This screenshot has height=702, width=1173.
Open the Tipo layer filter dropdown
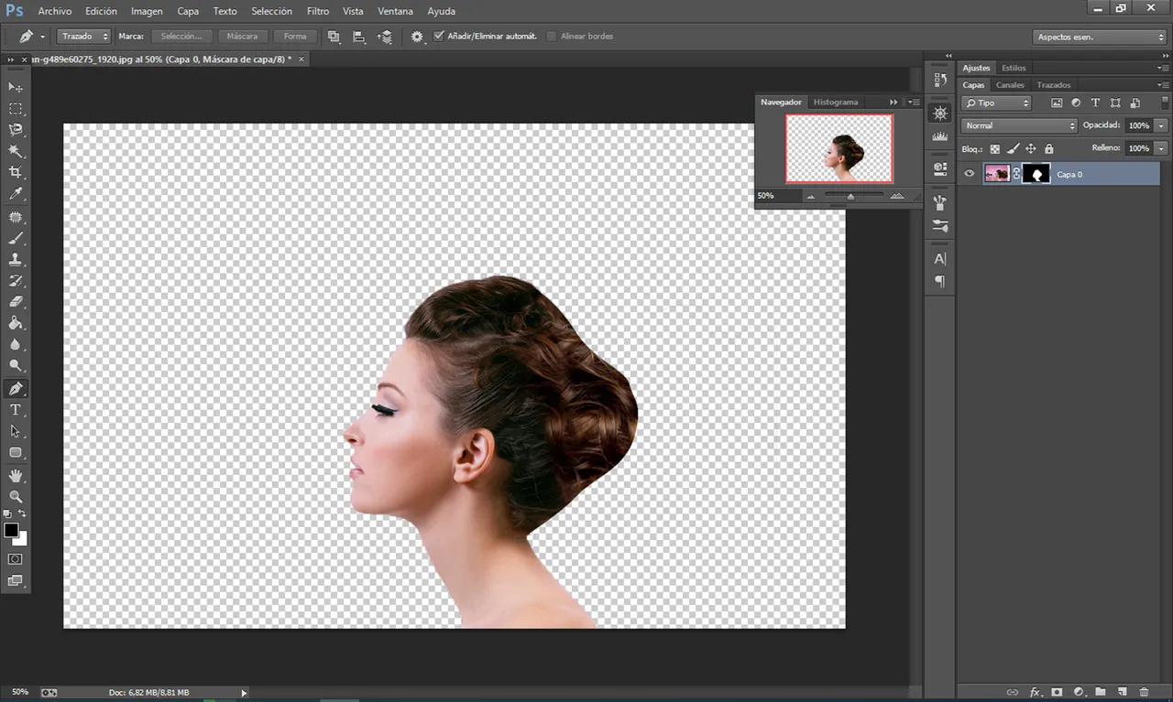[x=996, y=103]
